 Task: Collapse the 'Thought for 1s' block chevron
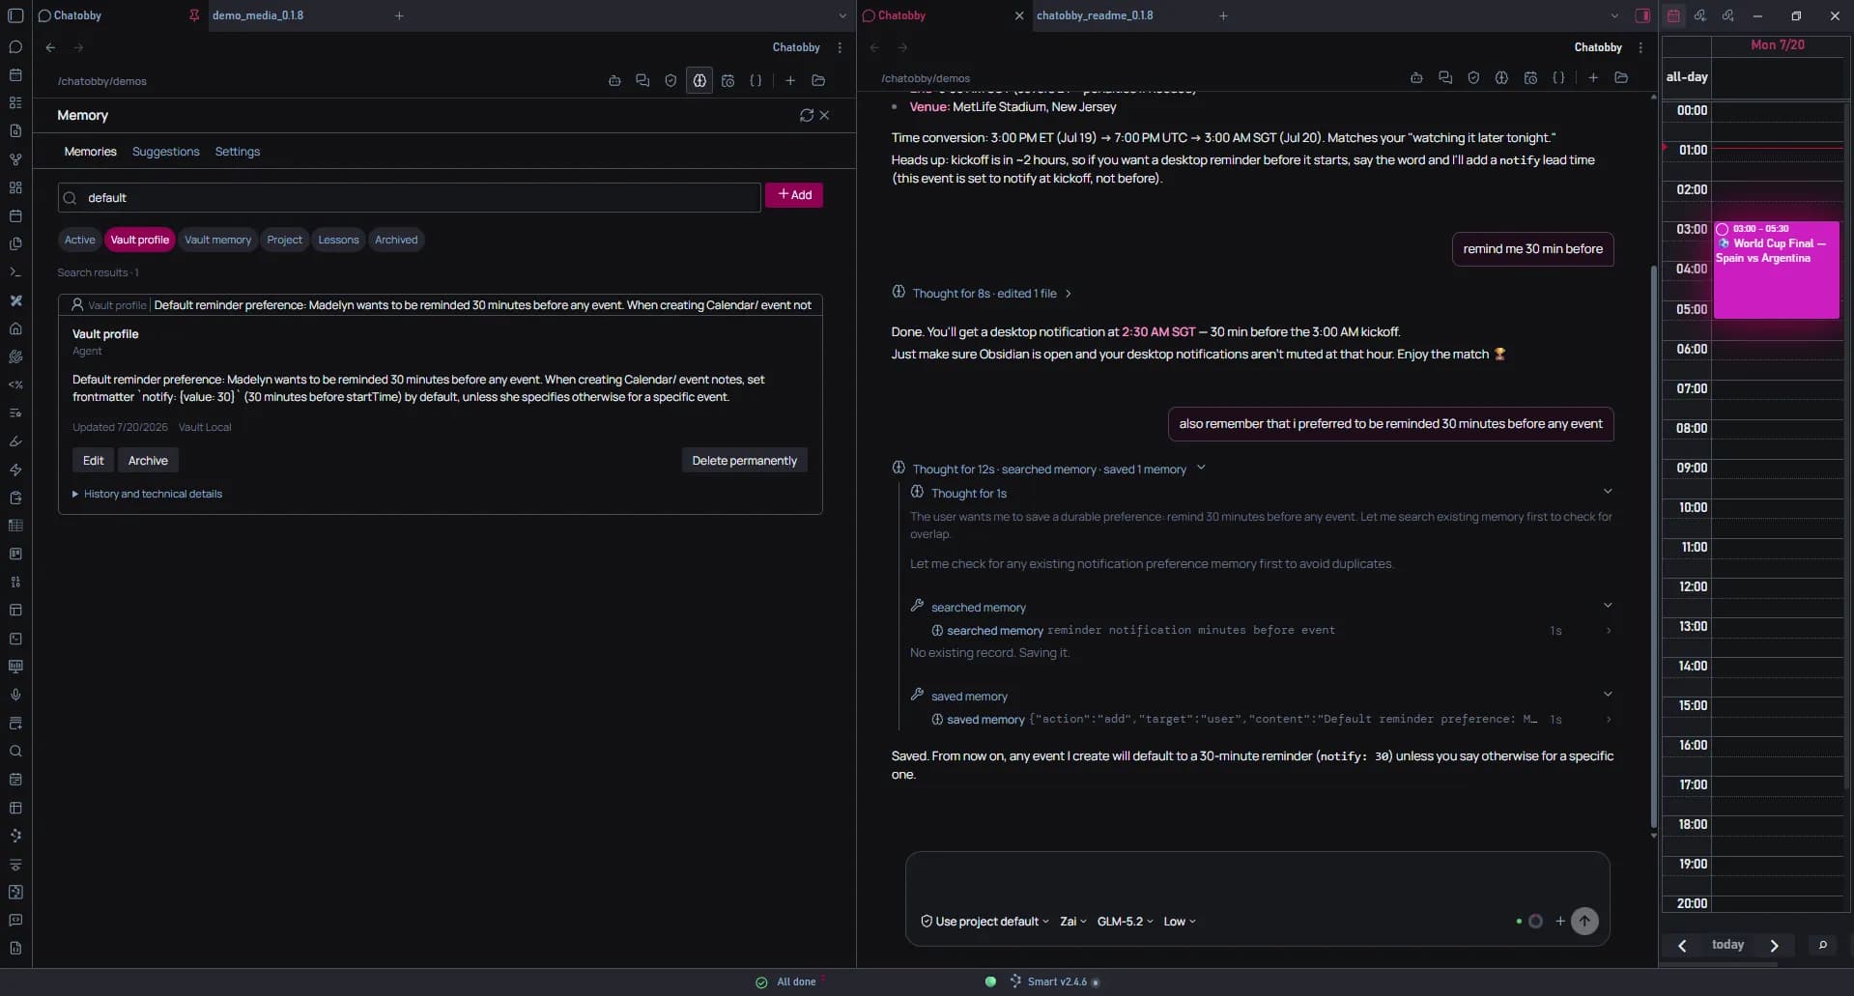coord(1608,492)
